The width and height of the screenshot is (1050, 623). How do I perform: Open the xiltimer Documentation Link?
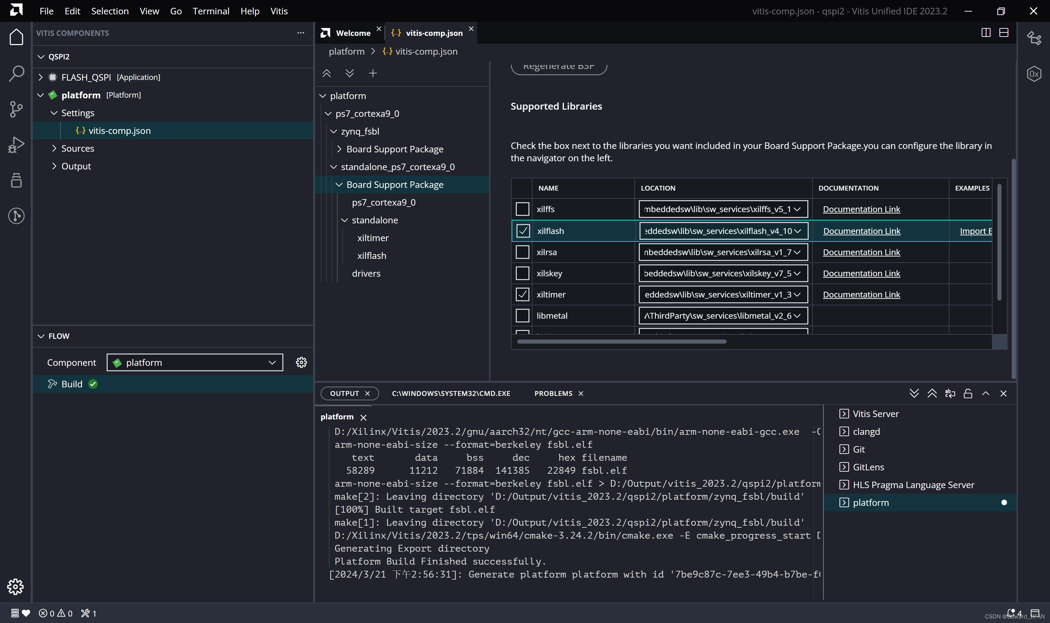tap(861, 294)
